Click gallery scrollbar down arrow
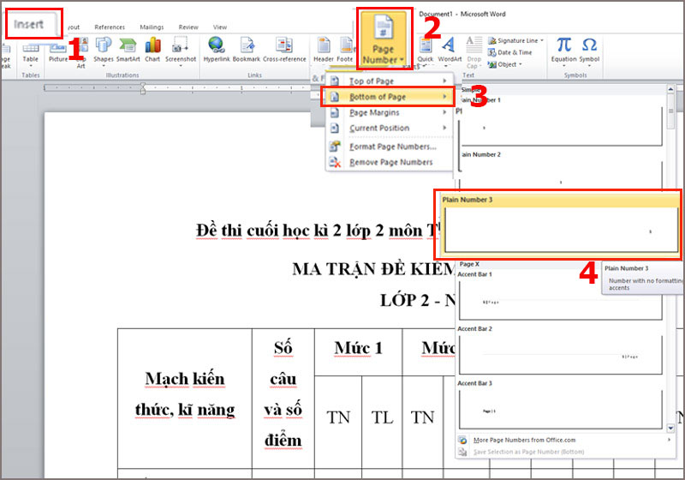Viewport: 685px width, 480px height. (670, 428)
